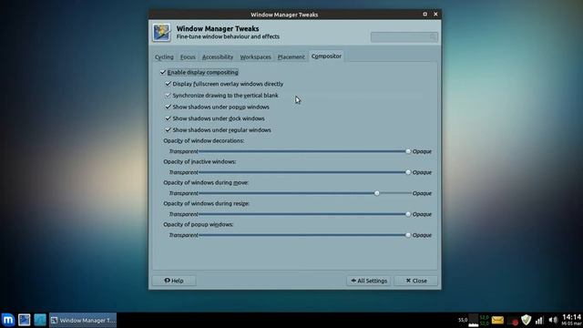
Task: Focus the Window Manager Tweaks taskbar button
Action: 83,320
